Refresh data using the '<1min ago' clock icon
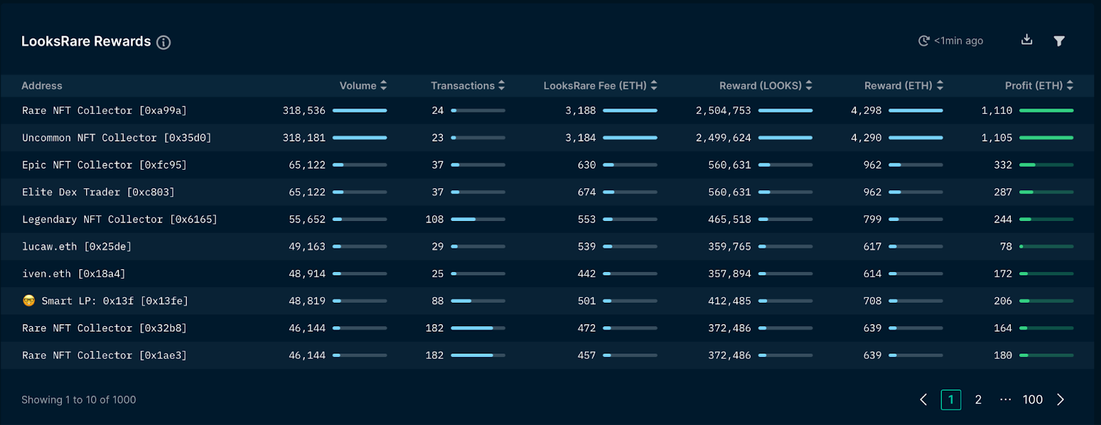The height and width of the screenshot is (425, 1101). pyautogui.click(x=924, y=41)
